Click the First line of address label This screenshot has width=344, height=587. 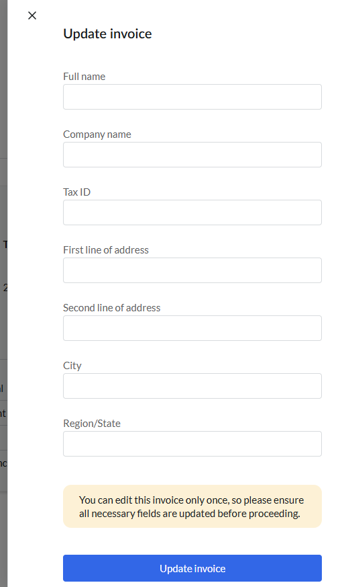click(x=106, y=249)
